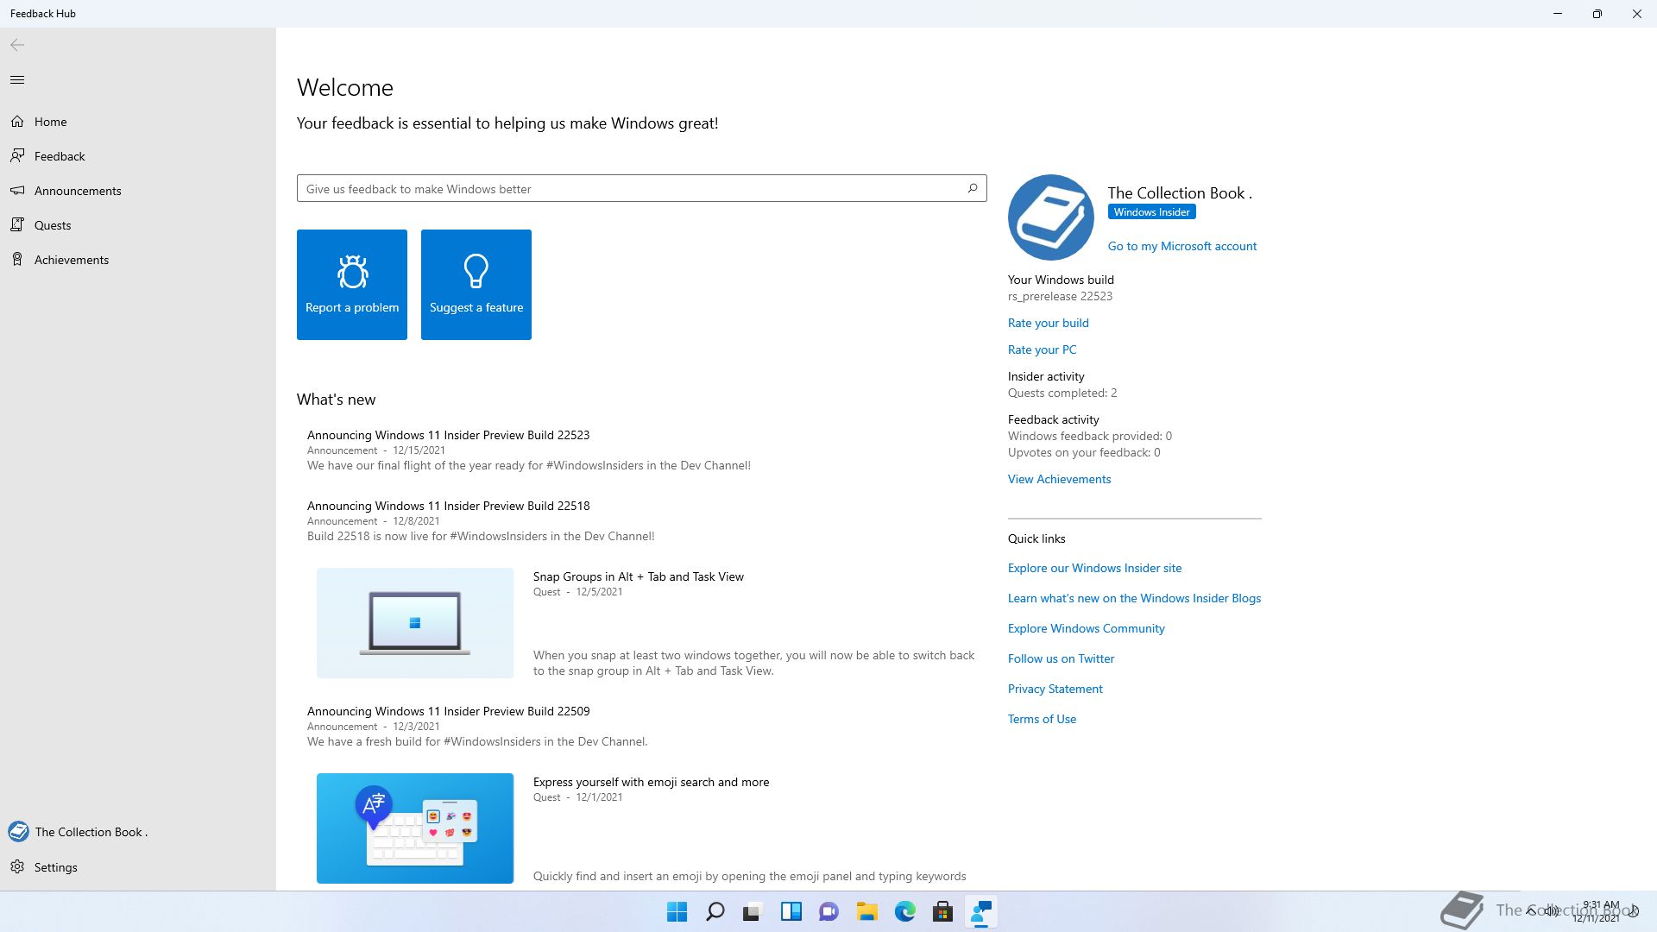Click the profile book avatar picture

tap(1051, 217)
